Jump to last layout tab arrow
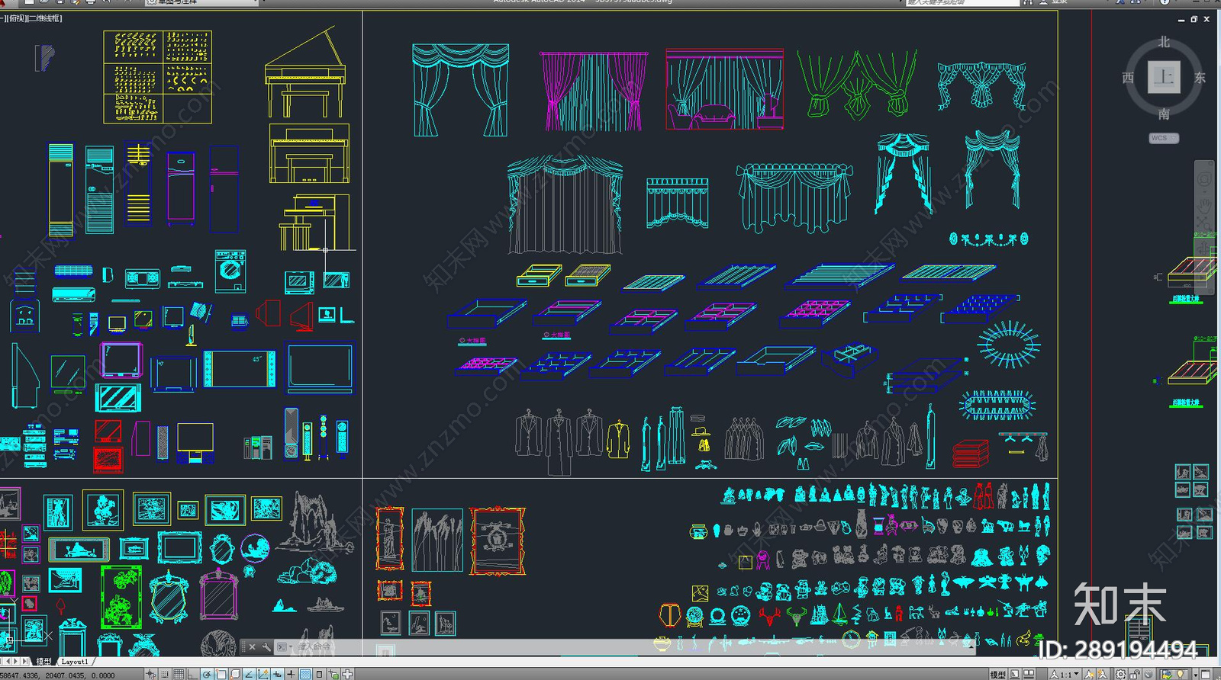The height and width of the screenshot is (680, 1221). coord(24,661)
